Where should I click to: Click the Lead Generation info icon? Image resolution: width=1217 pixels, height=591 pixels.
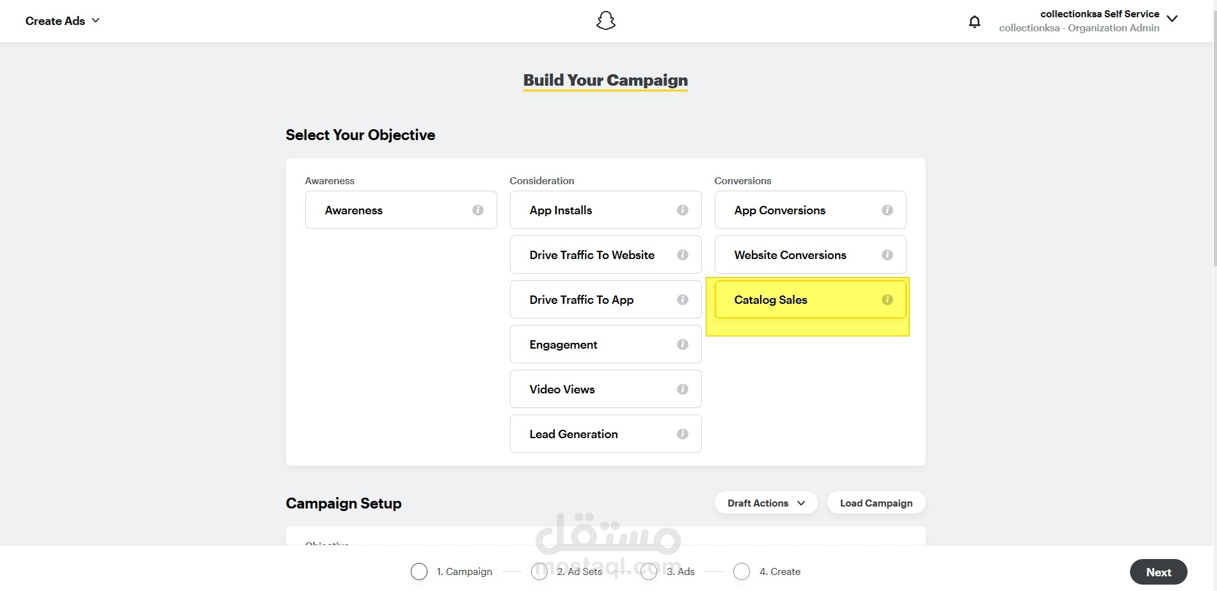coord(682,434)
